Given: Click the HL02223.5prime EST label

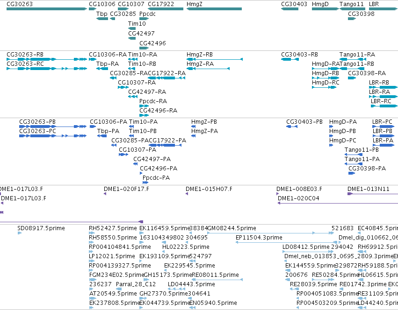Looking at the screenshot, I should (186, 247).
